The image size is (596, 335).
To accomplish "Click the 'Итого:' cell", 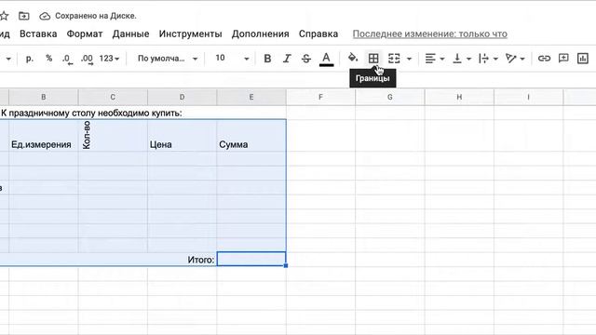I will point(201,260).
